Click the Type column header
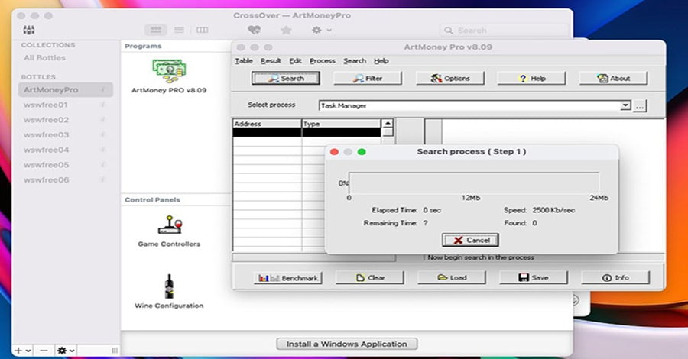Viewport: 688px width, 359px height. [342, 124]
